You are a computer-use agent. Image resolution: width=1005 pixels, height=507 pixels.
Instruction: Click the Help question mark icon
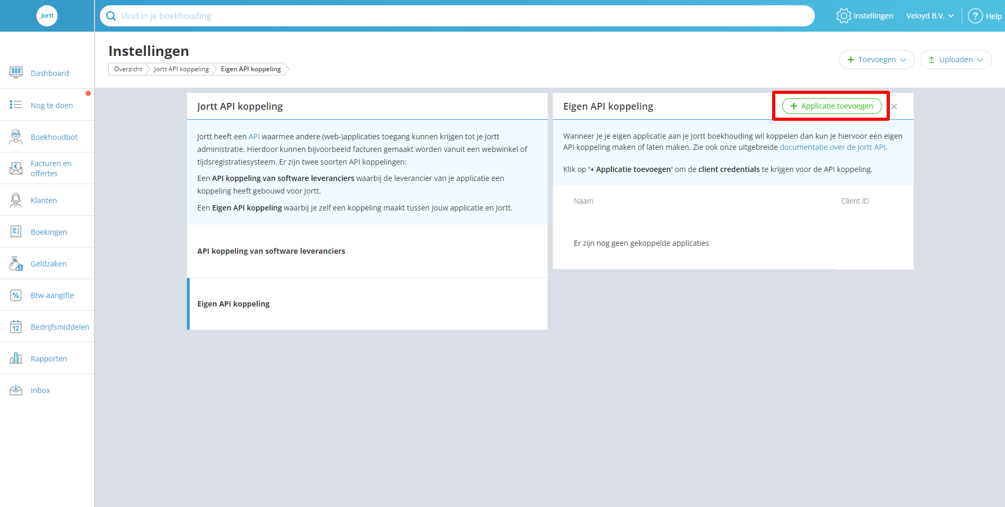(x=975, y=16)
